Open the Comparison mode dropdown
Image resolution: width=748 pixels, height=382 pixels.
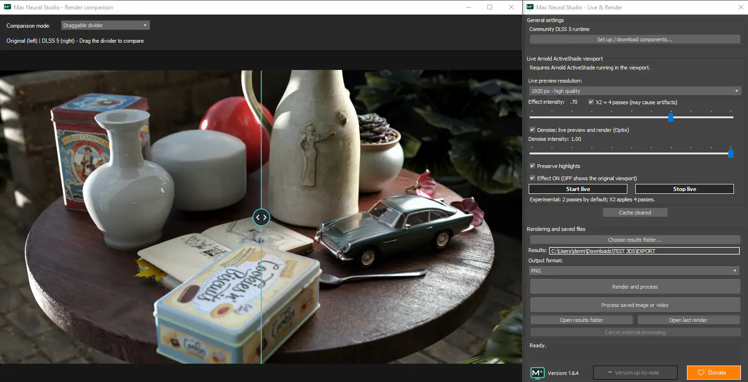pyautogui.click(x=105, y=25)
